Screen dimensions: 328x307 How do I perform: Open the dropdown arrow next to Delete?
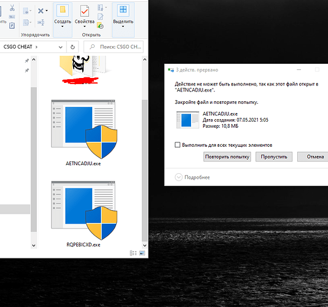pos(47,10)
